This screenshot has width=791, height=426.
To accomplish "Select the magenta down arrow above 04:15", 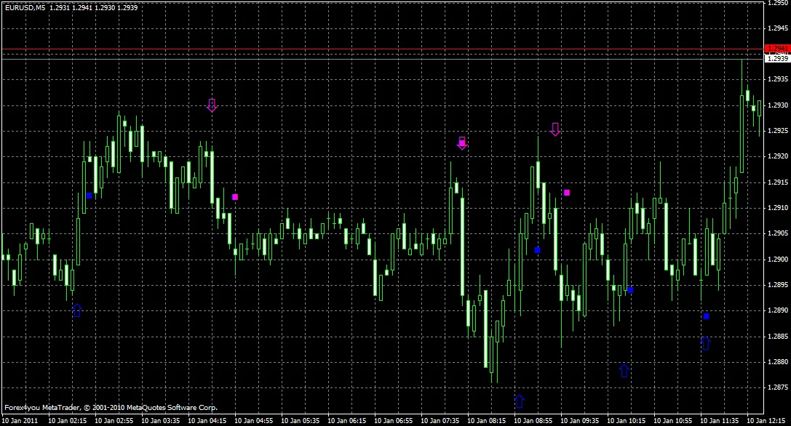I will pos(212,105).
